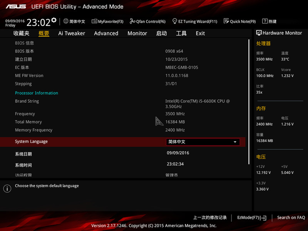The image size is (308, 231).
Task: Open the Exit menu
Action: [200, 33]
